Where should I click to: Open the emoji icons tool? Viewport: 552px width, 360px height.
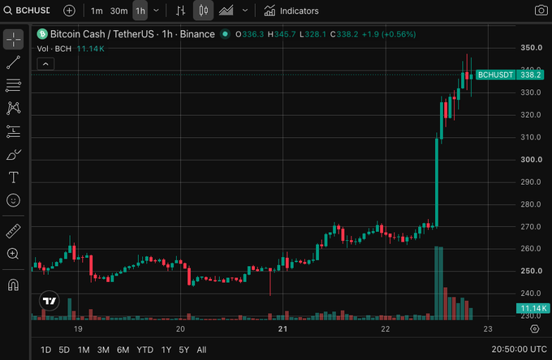coord(13,200)
